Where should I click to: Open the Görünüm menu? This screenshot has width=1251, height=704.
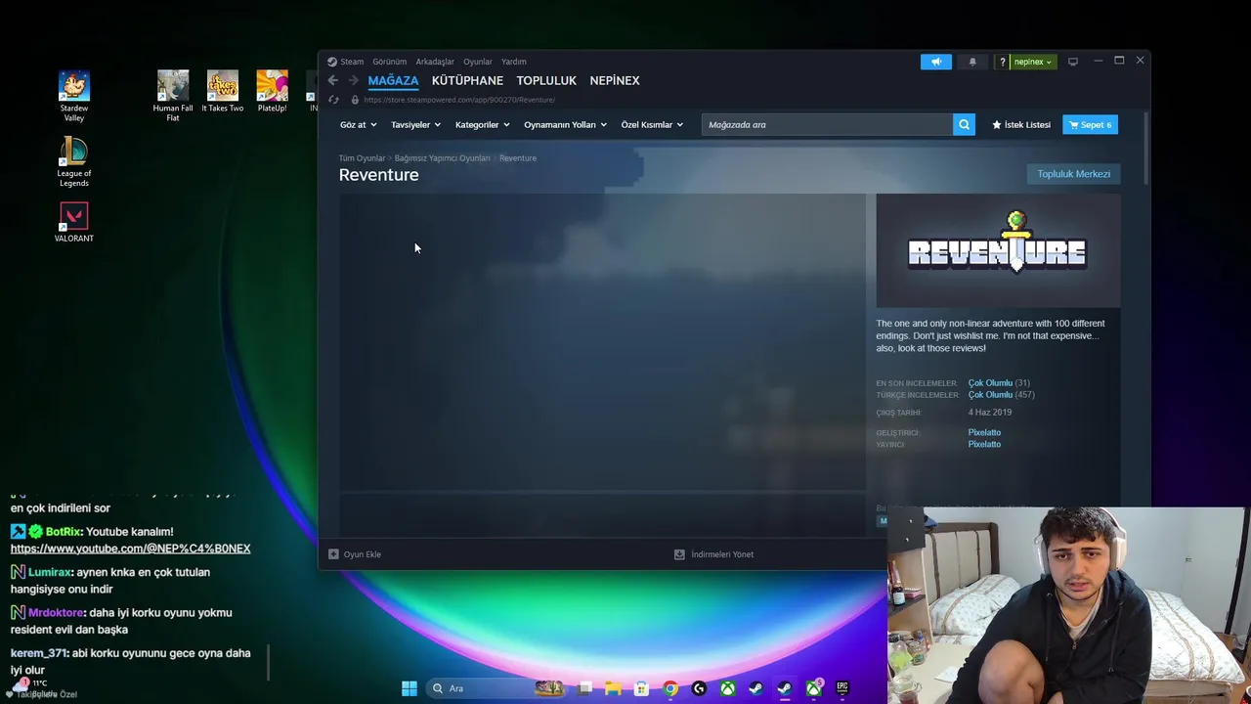click(x=389, y=62)
